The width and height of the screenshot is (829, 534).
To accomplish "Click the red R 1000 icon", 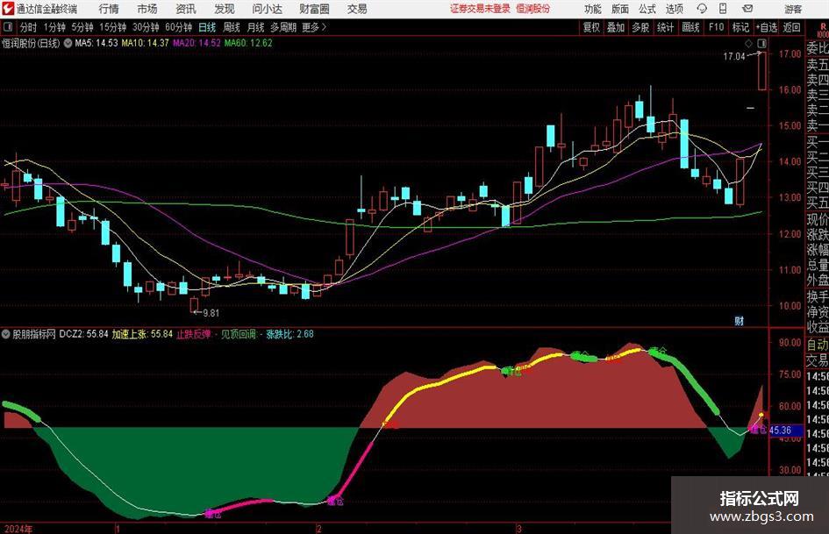I will [823, 30].
